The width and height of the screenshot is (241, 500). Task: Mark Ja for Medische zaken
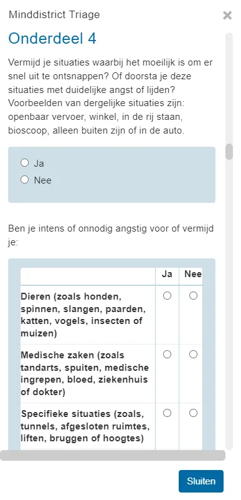(168, 355)
